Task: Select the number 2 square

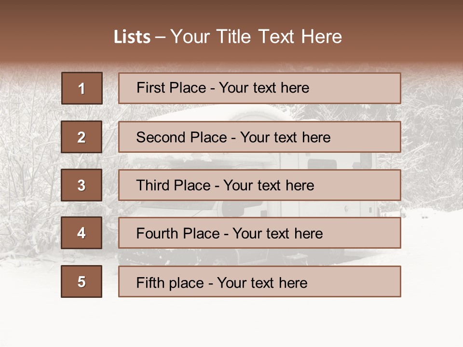Action: [x=82, y=137]
